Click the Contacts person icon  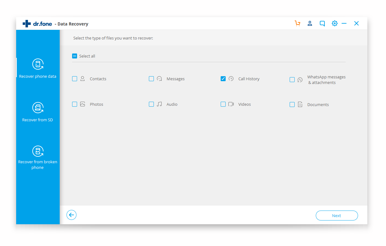tap(82, 79)
